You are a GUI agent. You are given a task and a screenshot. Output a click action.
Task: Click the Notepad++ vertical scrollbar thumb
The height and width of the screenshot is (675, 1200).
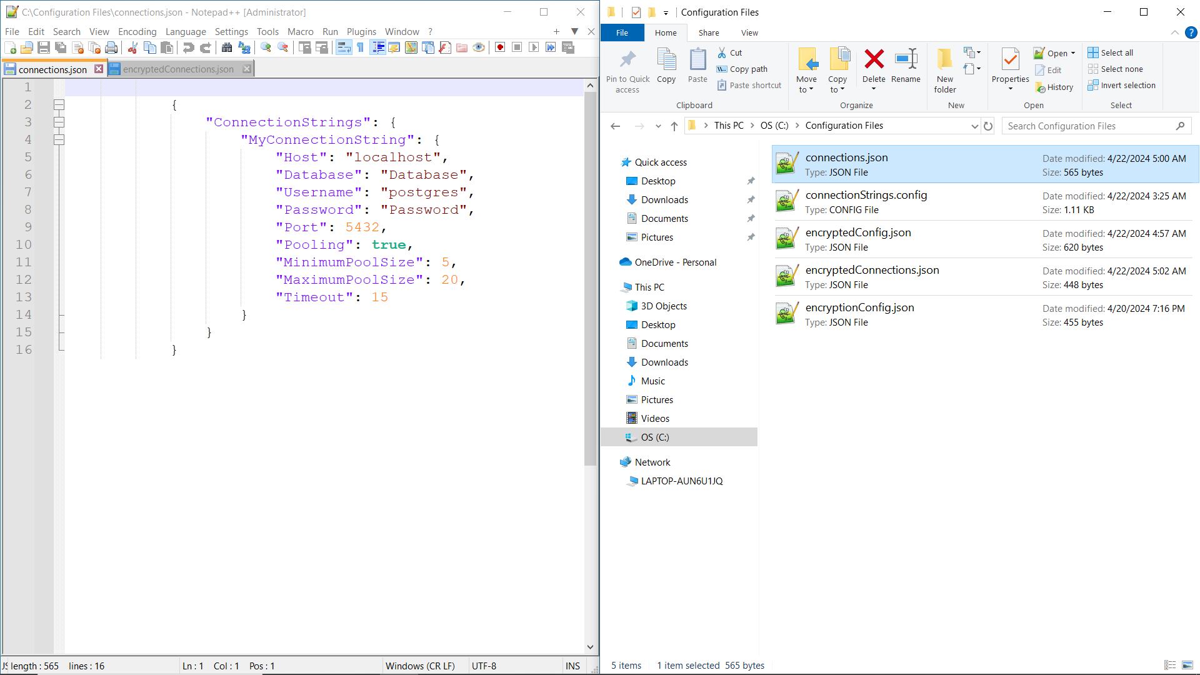point(590,278)
